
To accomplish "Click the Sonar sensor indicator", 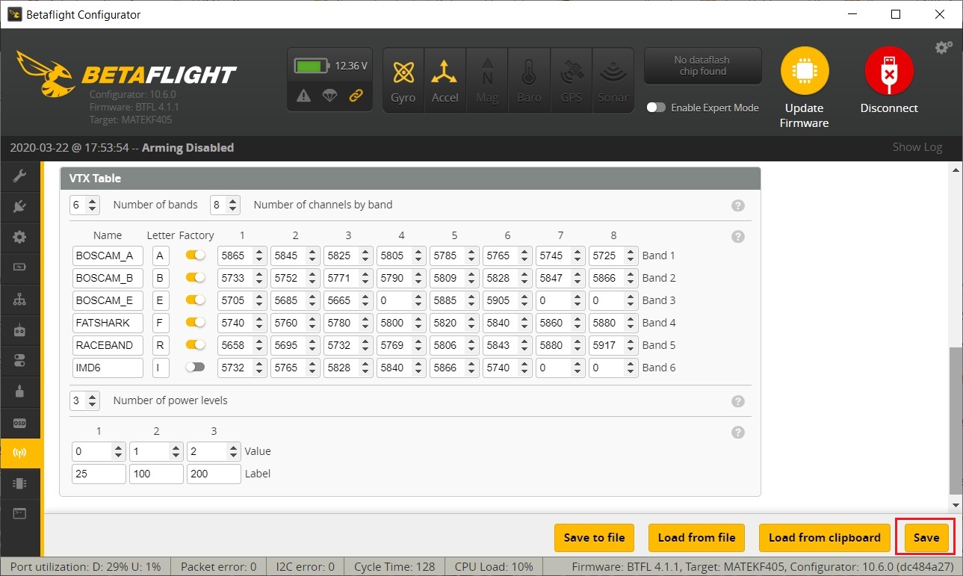I will tap(613, 80).
